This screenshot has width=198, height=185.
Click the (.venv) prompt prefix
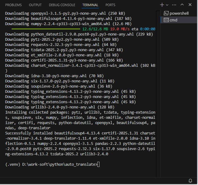point(13,164)
